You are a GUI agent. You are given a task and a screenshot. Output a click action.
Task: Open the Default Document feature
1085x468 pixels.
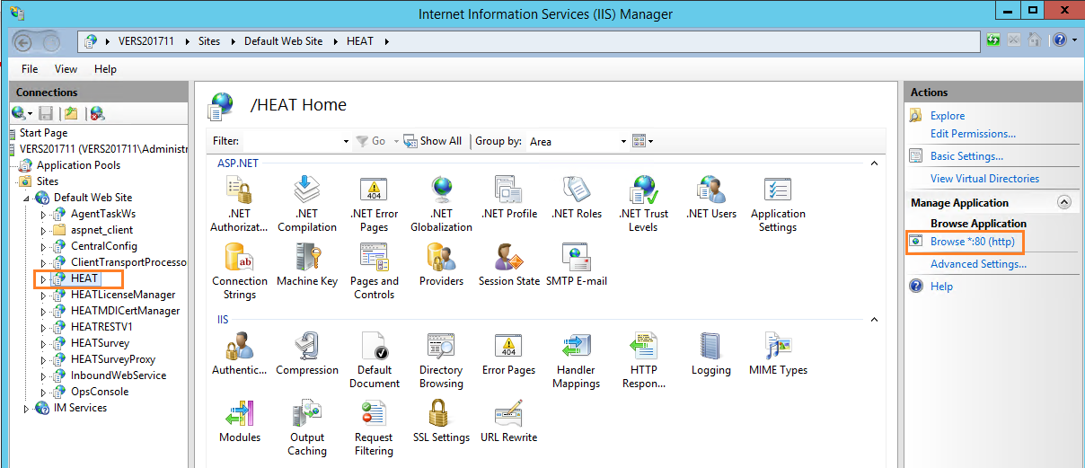(x=375, y=348)
